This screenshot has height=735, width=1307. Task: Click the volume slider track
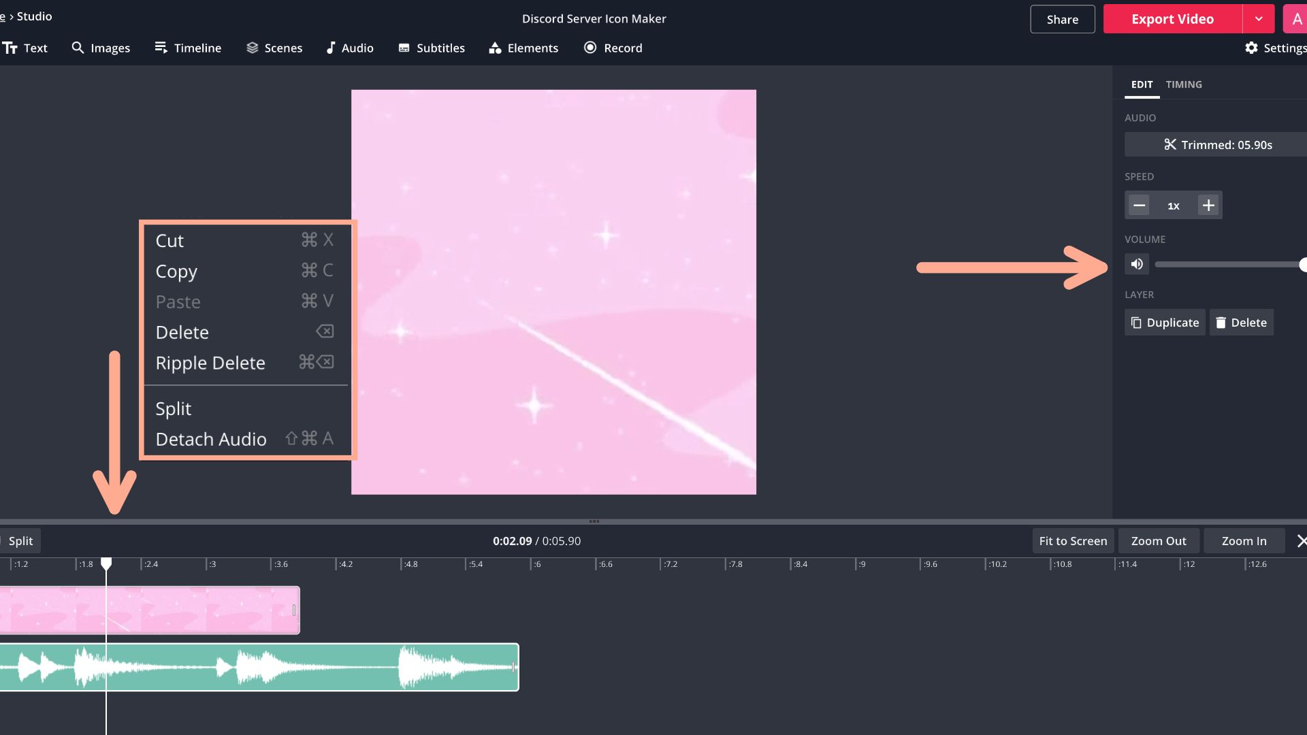coord(1225,264)
